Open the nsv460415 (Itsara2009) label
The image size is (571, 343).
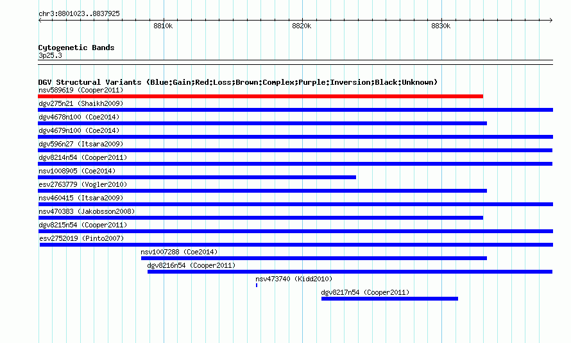(x=81, y=198)
